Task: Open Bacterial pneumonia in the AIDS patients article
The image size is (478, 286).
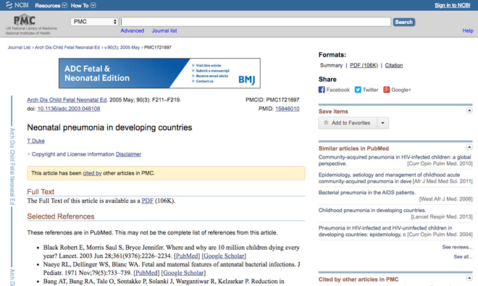Action: (367, 193)
